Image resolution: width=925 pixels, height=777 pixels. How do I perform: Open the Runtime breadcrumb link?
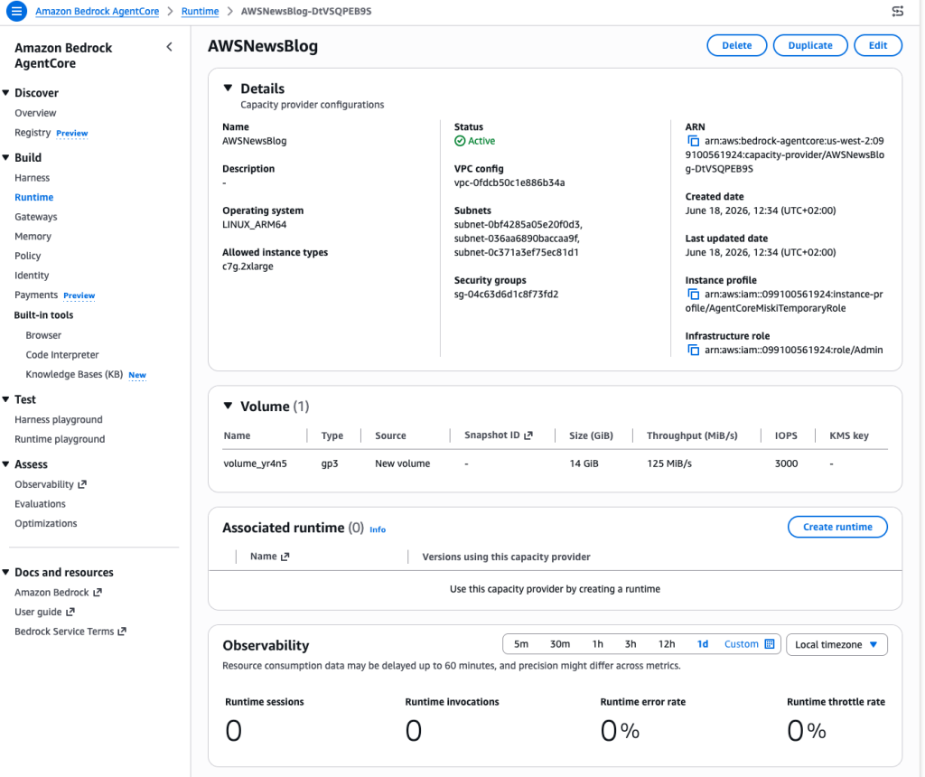pos(200,11)
